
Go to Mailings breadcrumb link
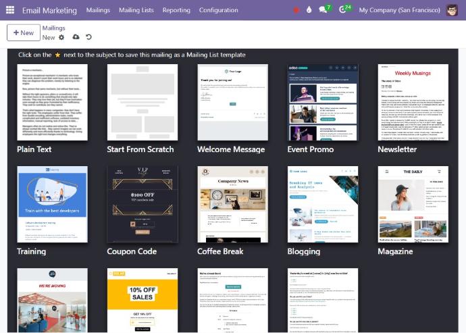coord(54,28)
